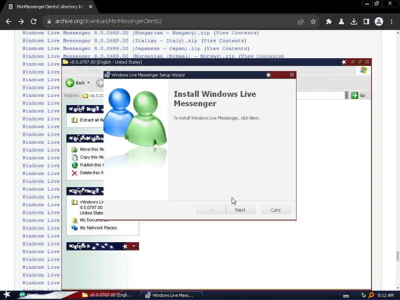Select the MsnMessengerClients2 directory listing tab
Screen dimensions: 400x300
click(x=50, y=7)
